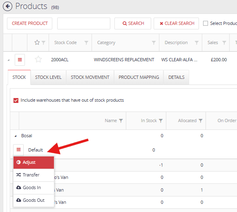Sort by Category column header
Image resolution: width=237 pixels, height=212 pixels.
(x=106, y=43)
